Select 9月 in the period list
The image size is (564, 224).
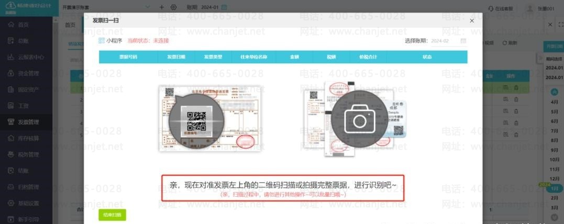coord(554,150)
